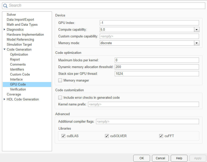Open the Memory mode dropdown
Screen dimensions: 207x162
196,43
